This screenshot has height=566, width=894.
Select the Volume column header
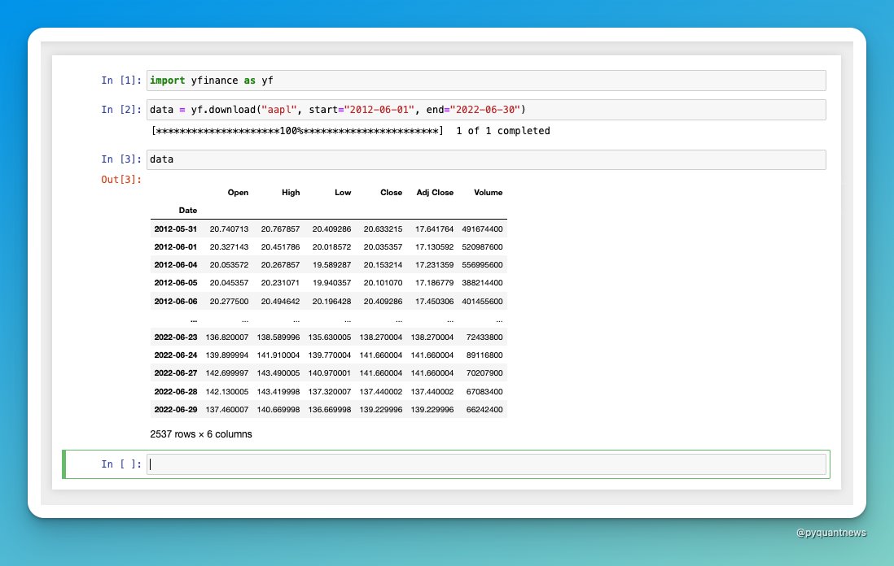pos(488,193)
